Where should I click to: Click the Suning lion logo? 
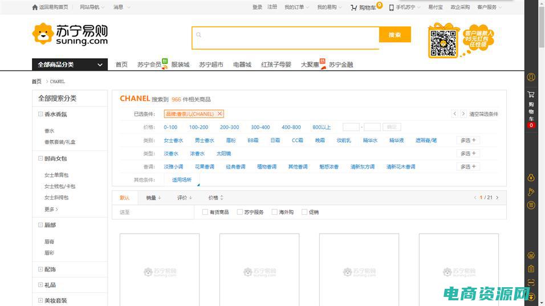[x=43, y=34]
